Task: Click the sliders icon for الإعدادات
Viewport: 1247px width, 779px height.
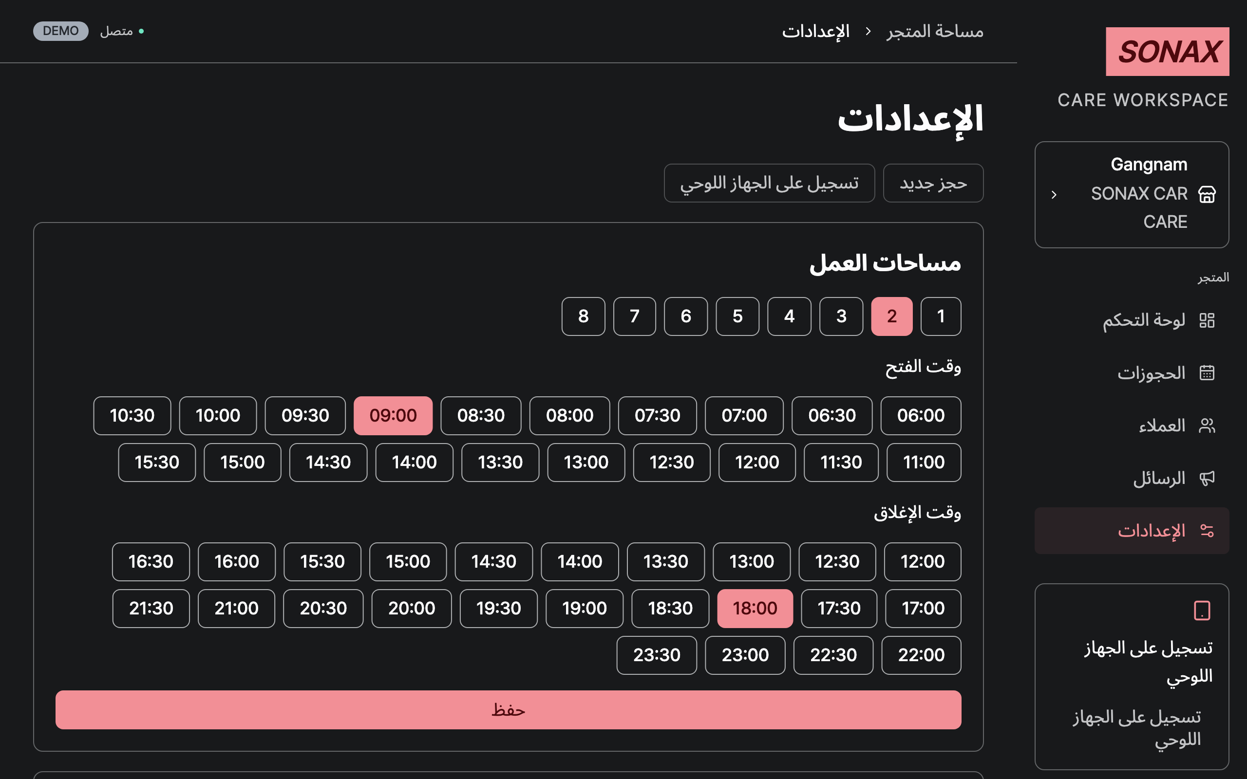Action: (x=1207, y=531)
